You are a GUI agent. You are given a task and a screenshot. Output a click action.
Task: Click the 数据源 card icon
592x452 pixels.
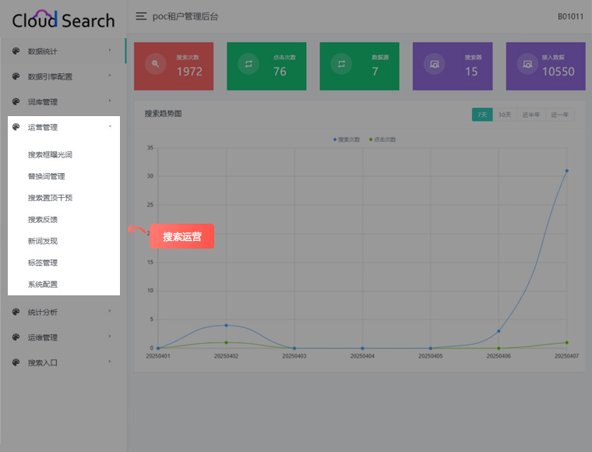(341, 64)
